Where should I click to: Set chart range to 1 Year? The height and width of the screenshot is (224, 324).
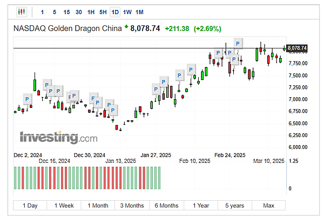pyautogui.click(x=201, y=206)
